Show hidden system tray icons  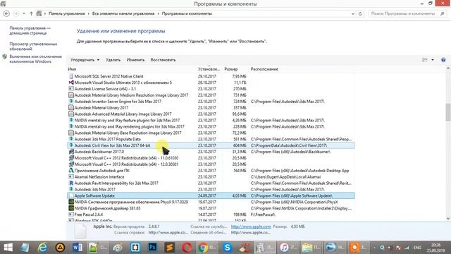click(x=374, y=248)
